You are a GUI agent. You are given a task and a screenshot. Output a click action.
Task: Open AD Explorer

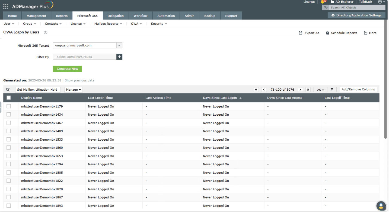tap(342, 2)
